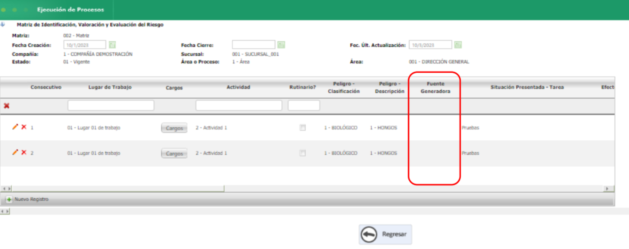Click '2 - Actividad 1' in row 2
Screen dimensions: 629x249
(211, 153)
